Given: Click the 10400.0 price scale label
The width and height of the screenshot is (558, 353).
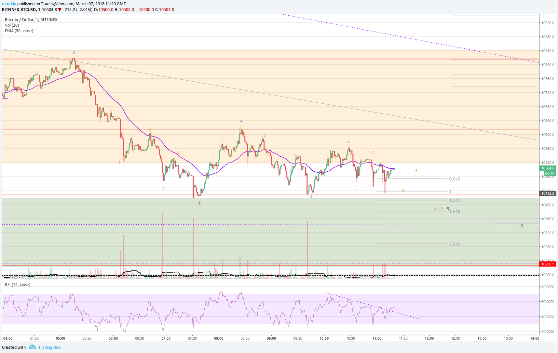Looking at the screenshot, I should (x=548, y=205).
